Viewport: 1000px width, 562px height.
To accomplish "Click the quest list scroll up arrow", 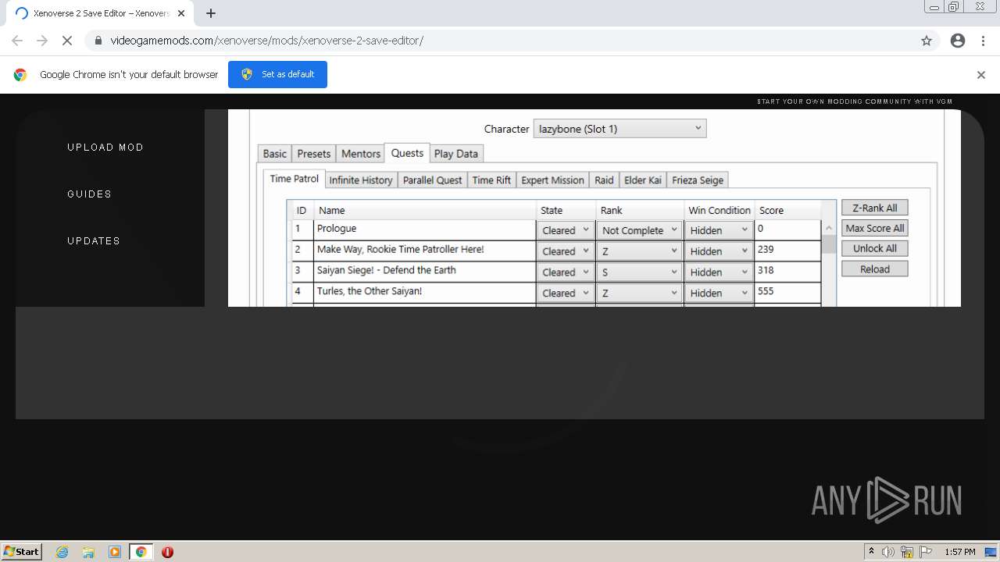I will tap(829, 228).
